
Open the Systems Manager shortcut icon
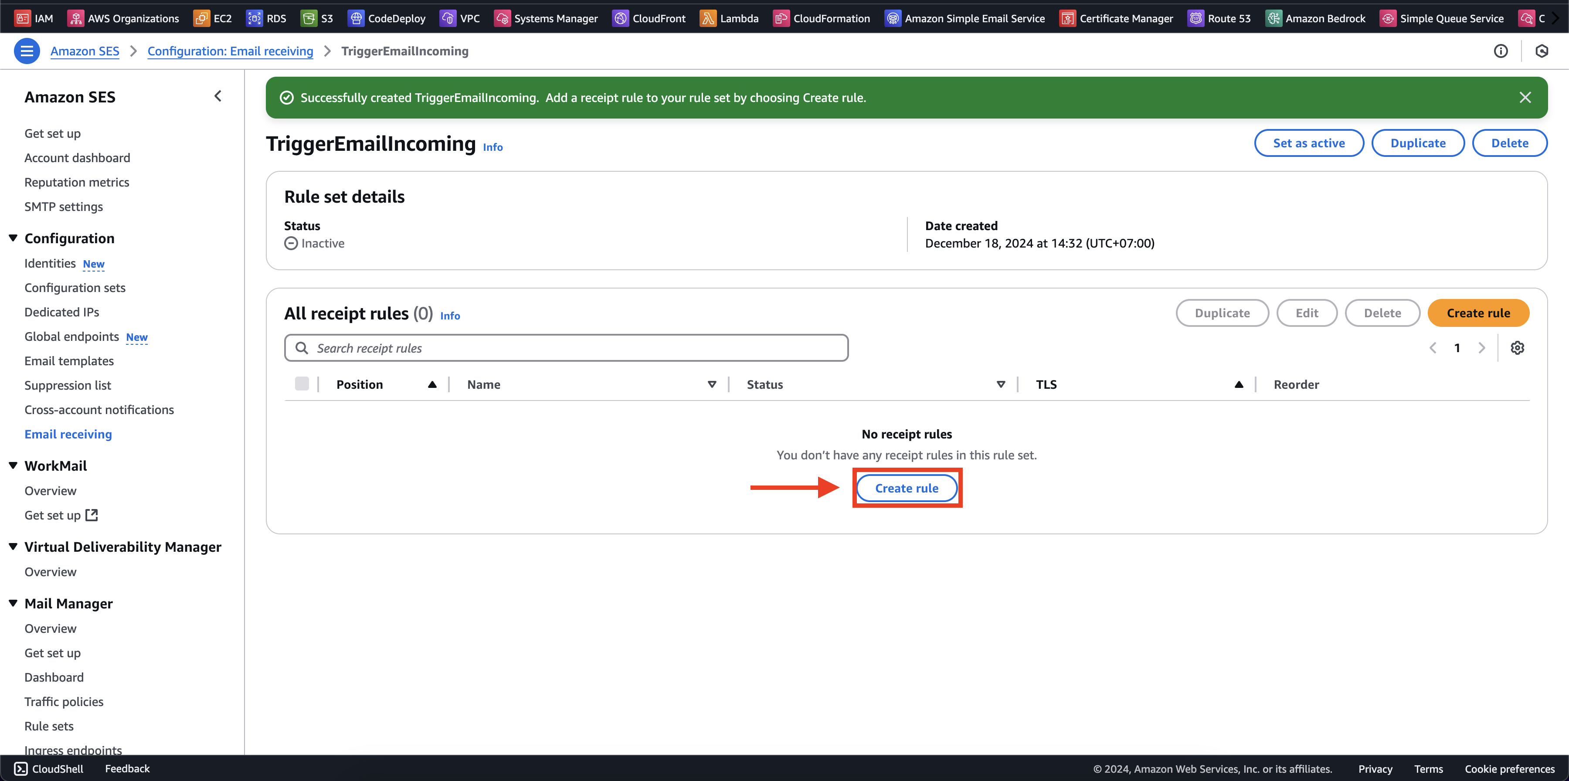tap(502, 18)
